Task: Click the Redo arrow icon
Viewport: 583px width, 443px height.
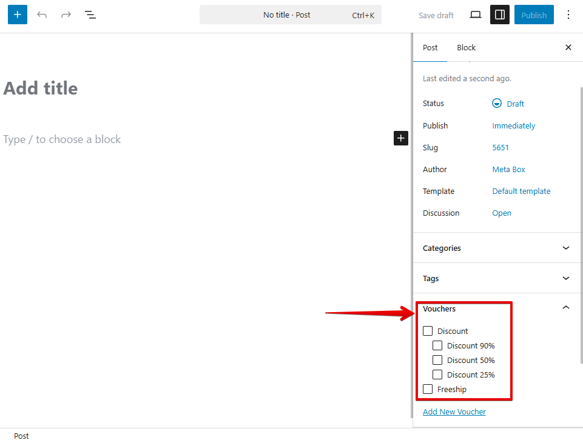Action: coord(66,15)
